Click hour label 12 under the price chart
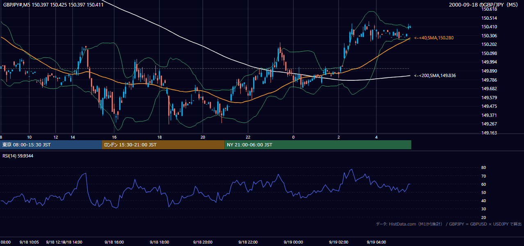 (x=56, y=137)
